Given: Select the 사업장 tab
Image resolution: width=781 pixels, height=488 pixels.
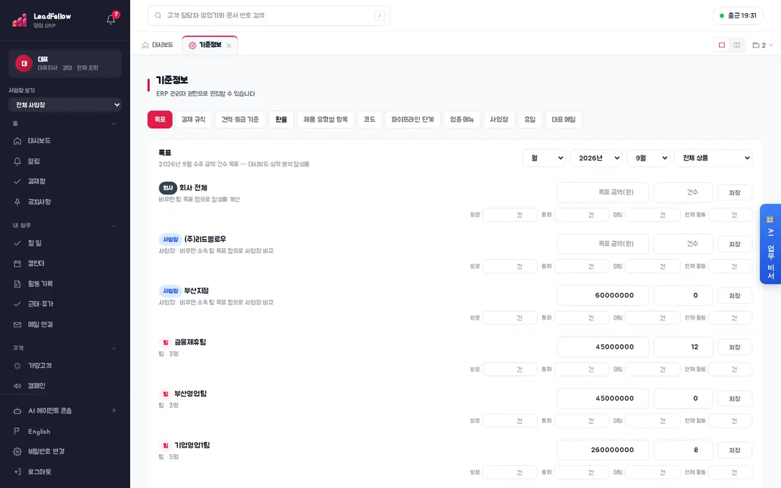Looking at the screenshot, I should pos(499,120).
